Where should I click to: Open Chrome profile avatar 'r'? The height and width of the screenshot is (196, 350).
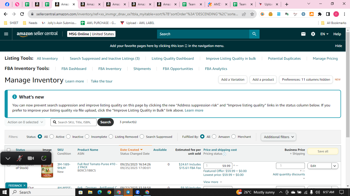click(x=336, y=14)
